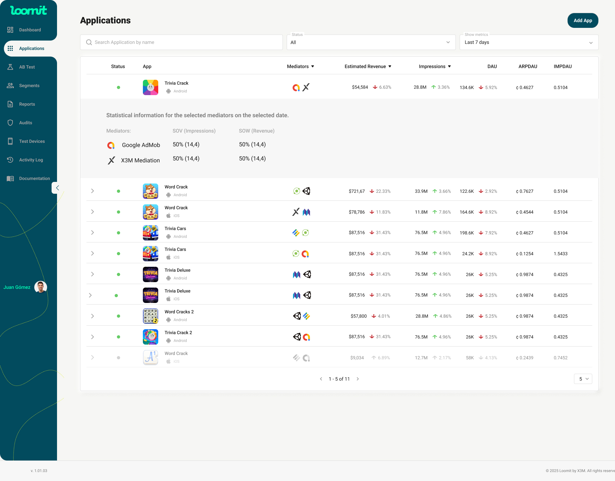Screen dimensions: 615x481
Task: Click the Activity Log history icon
Action: tap(10, 160)
